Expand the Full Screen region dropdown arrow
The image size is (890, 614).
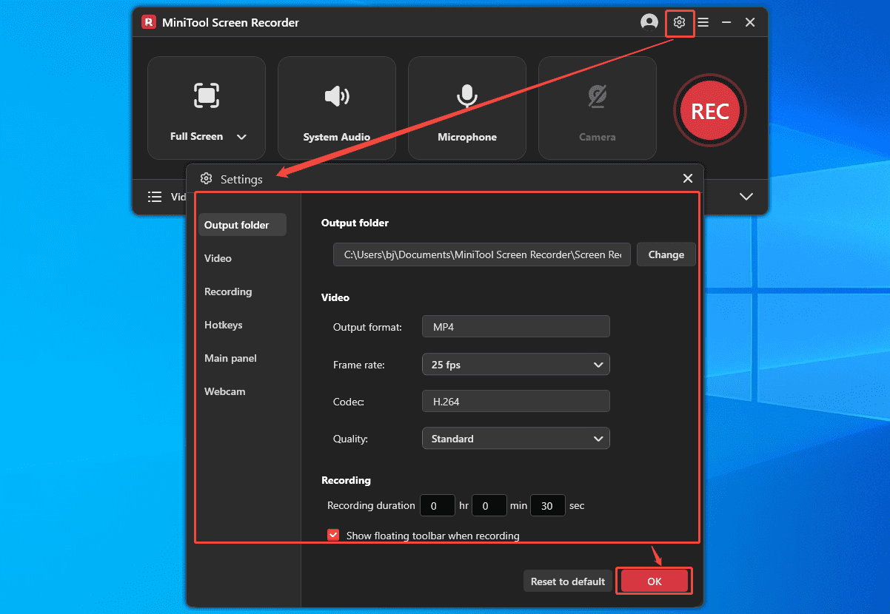click(241, 137)
